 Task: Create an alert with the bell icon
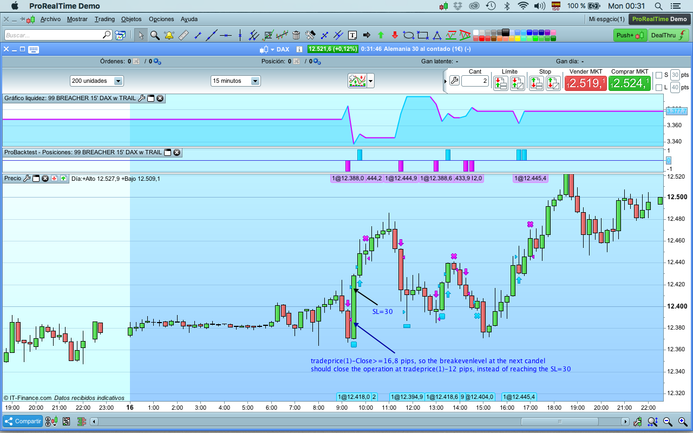pos(169,35)
